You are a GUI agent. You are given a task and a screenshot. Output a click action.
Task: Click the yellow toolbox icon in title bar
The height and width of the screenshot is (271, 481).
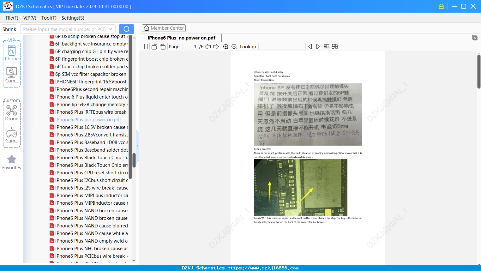click(x=442, y=6)
